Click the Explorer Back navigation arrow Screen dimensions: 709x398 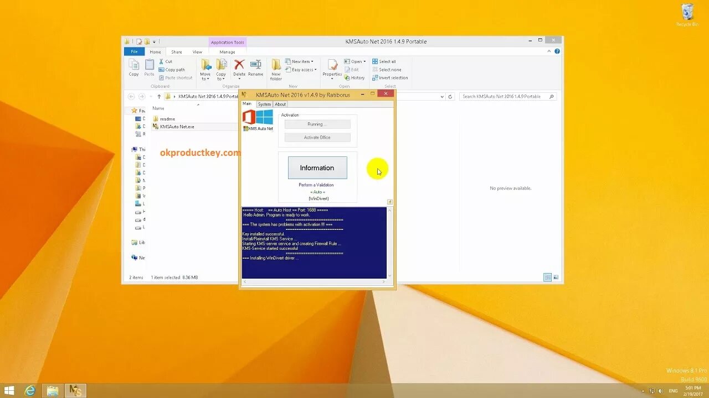(131, 96)
